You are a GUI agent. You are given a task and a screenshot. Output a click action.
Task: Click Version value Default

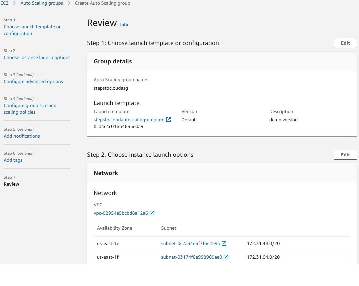(189, 120)
